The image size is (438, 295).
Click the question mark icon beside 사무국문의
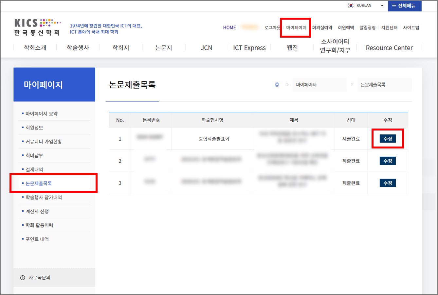click(x=23, y=278)
